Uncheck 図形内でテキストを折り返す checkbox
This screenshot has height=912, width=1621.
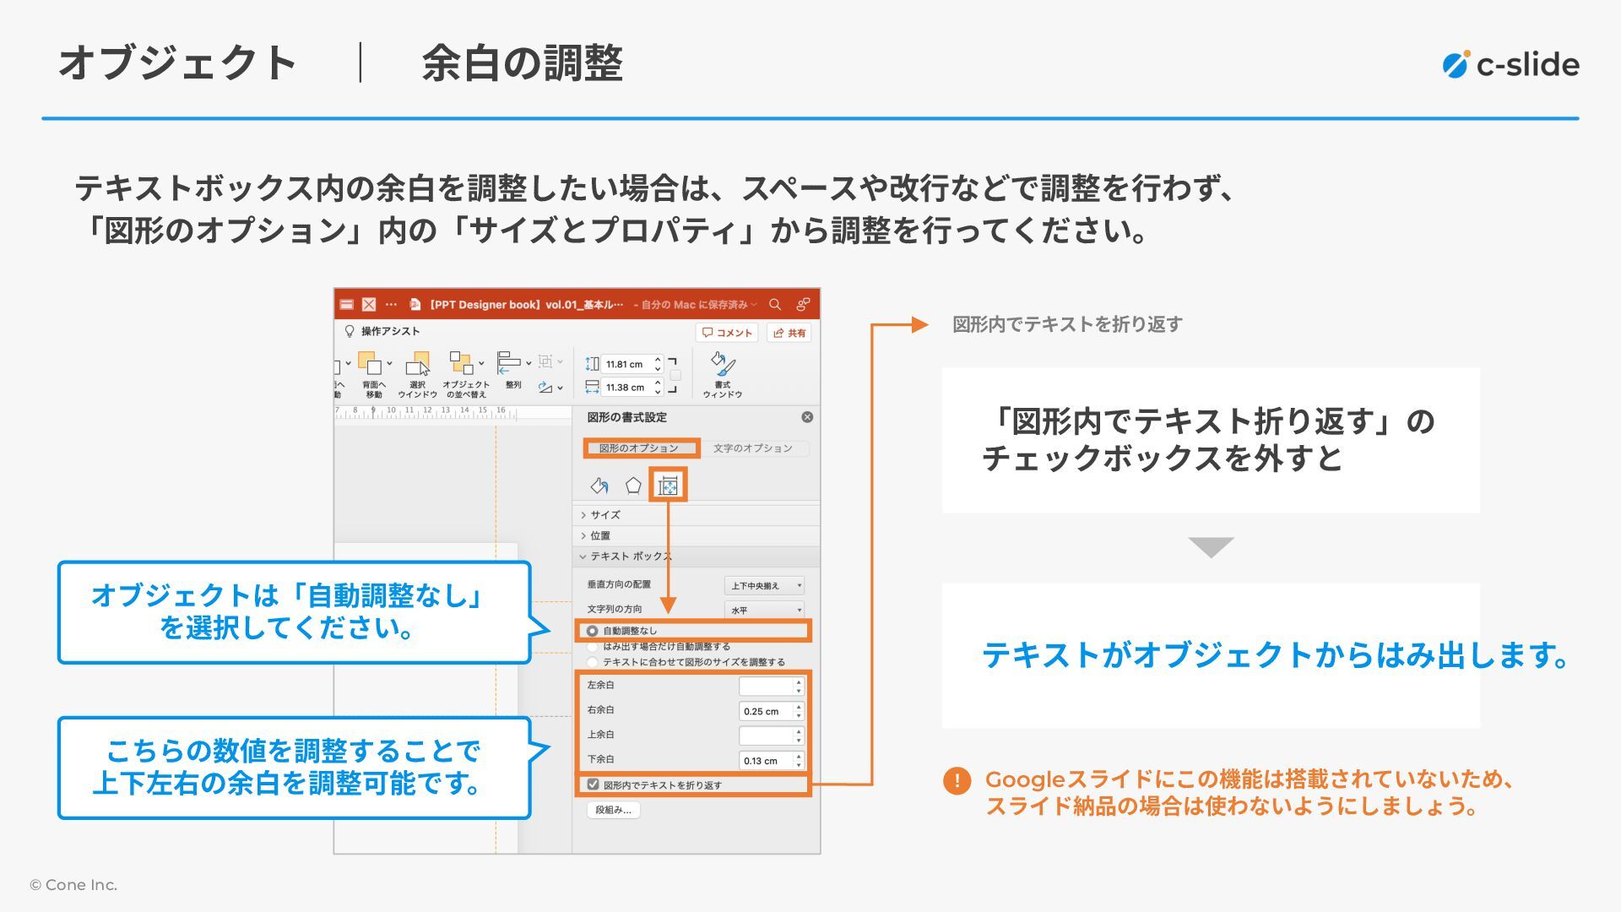(594, 784)
